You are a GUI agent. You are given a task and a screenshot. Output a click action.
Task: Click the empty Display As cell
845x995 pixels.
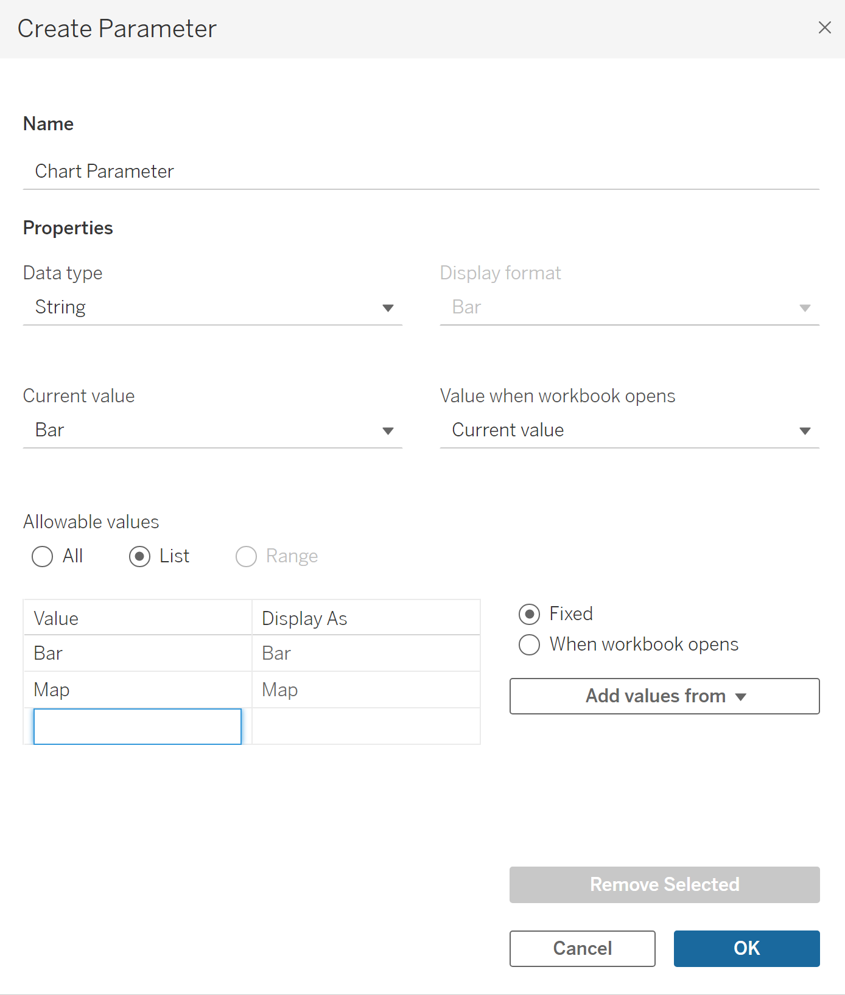(365, 727)
